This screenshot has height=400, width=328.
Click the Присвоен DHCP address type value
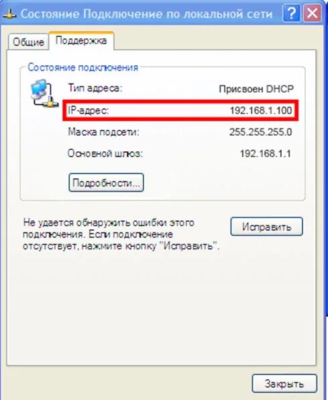[256, 89]
